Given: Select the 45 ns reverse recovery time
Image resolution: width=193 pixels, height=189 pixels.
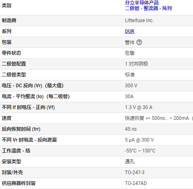Looking at the screenshot, I should (x=131, y=129).
